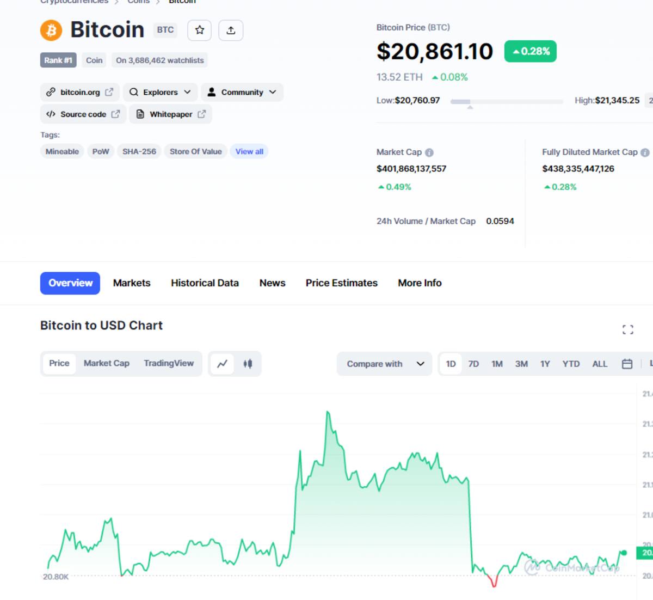Viewport: 653px width, 600px height.
Task: Open the bitcoin.org website link
Action: (x=79, y=92)
